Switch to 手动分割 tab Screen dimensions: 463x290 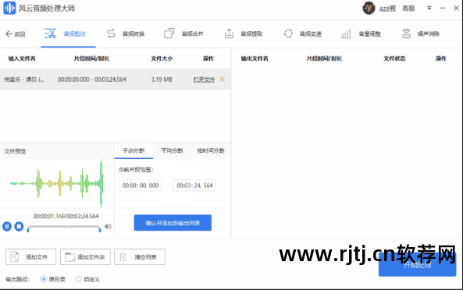click(x=134, y=151)
